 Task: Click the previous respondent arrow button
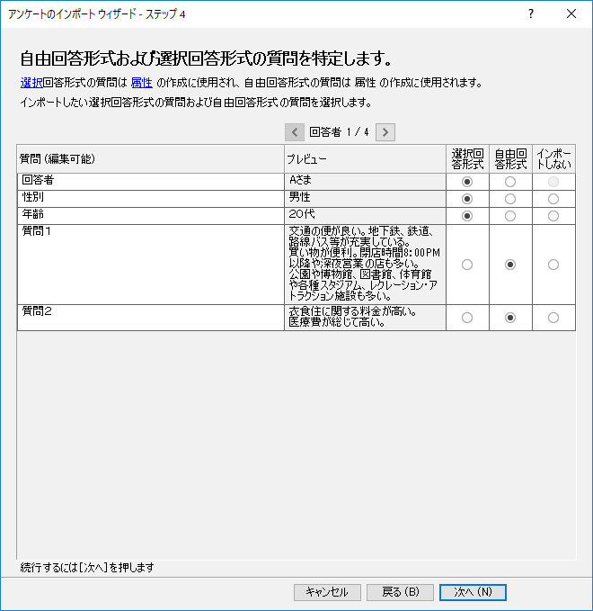pos(295,132)
